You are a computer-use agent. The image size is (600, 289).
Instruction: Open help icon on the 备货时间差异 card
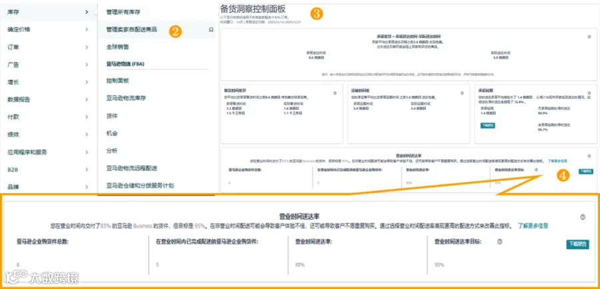pos(335,93)
